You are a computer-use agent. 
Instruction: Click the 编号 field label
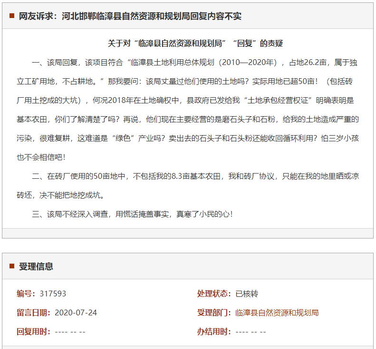click(26, 294)
